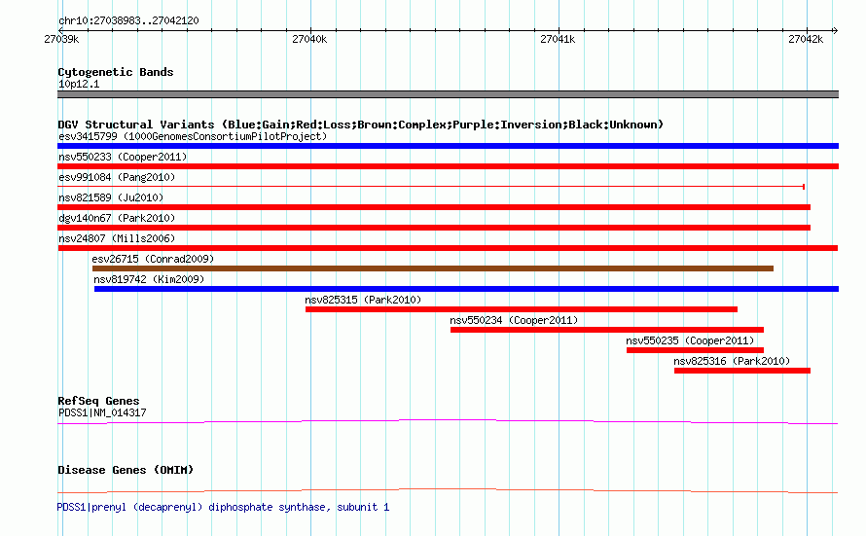866x536 pixels.
Task: Click the orange OMIM disease gene line
Action: [448, 490]
